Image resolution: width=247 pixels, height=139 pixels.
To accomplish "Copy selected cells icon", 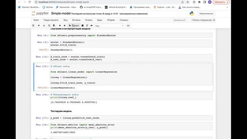I will click(49, 25).
